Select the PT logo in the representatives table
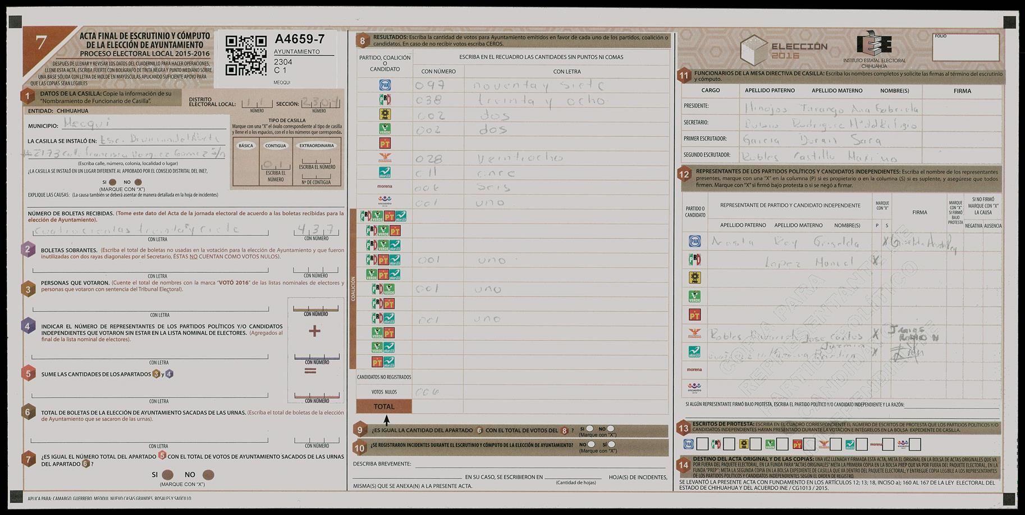This screenshot has width=1025, height=515. click(694, 315)
